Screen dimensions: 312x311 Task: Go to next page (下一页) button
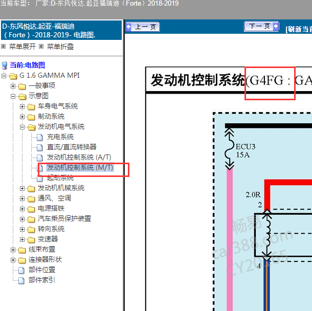coord(261,26)
